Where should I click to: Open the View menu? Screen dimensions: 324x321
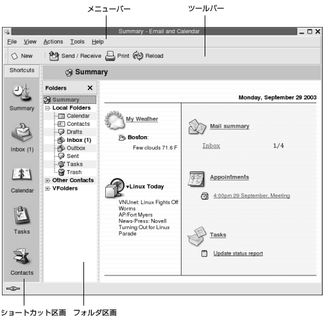pos(30,42)
